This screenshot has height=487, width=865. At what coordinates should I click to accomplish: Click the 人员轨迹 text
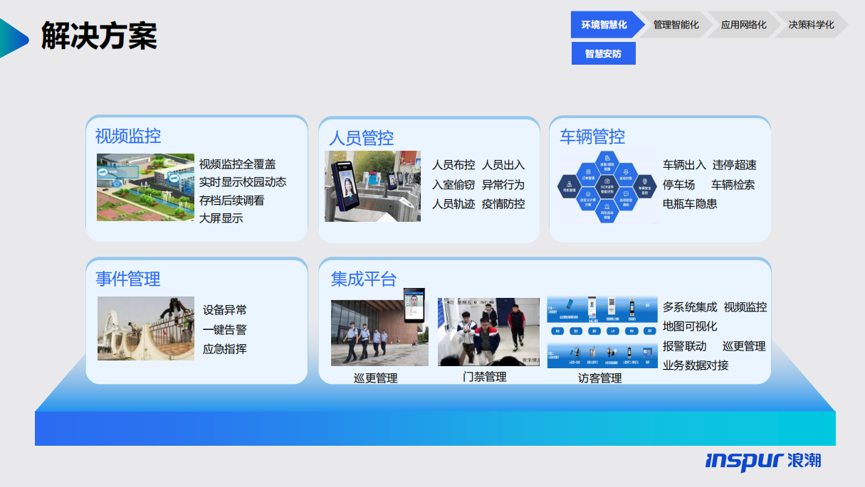(454, 204)
